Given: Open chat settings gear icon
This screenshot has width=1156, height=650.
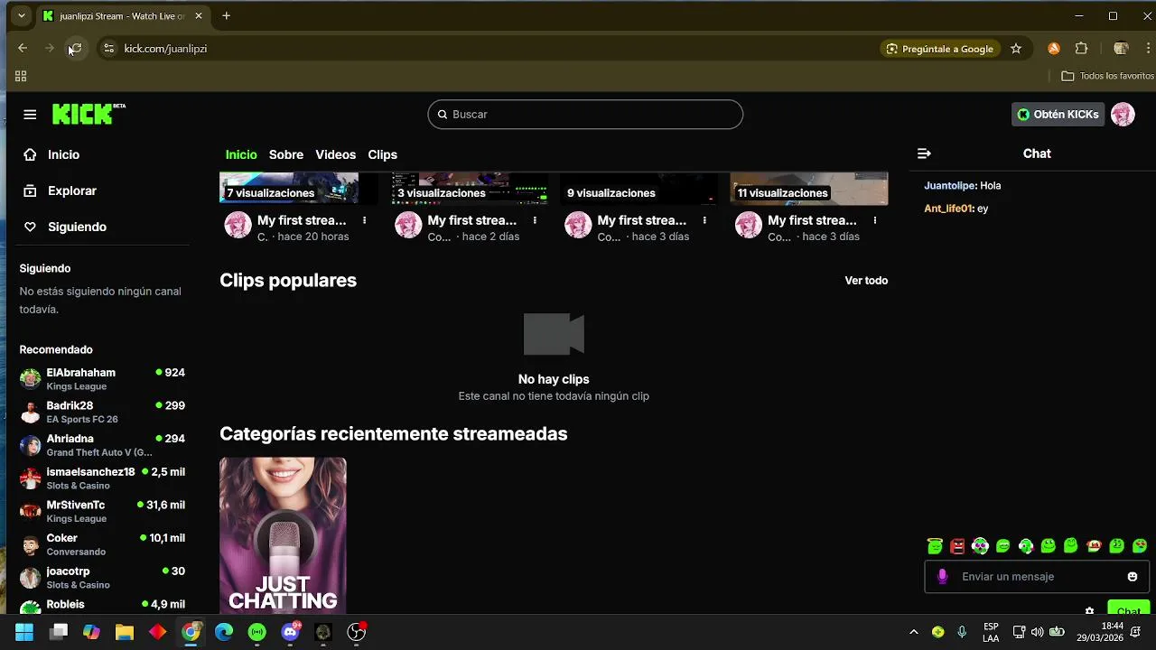Looking at the screenshot, I should pyautogui.click(x=1089, y=611).
